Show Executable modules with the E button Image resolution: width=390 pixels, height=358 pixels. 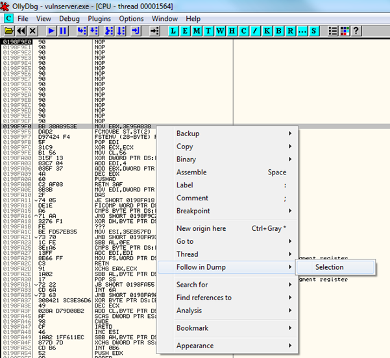186,30
